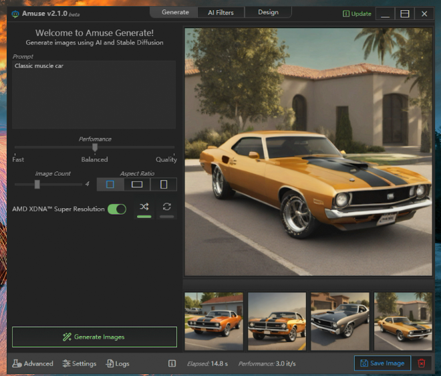Open the Logs panel
The image size is (441, 376).
118,363
